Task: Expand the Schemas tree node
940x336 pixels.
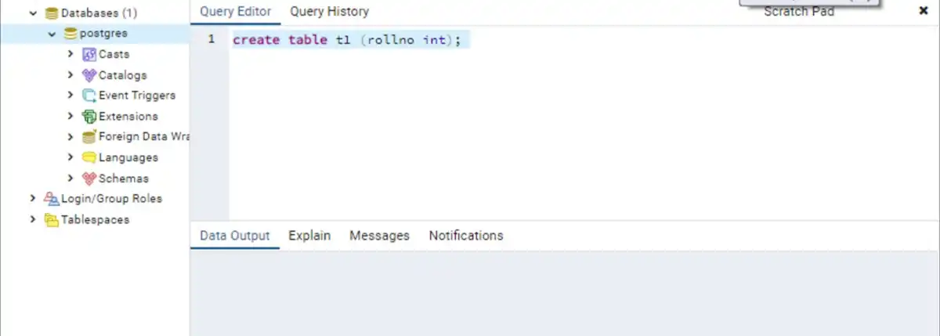Action: (70, 178)
